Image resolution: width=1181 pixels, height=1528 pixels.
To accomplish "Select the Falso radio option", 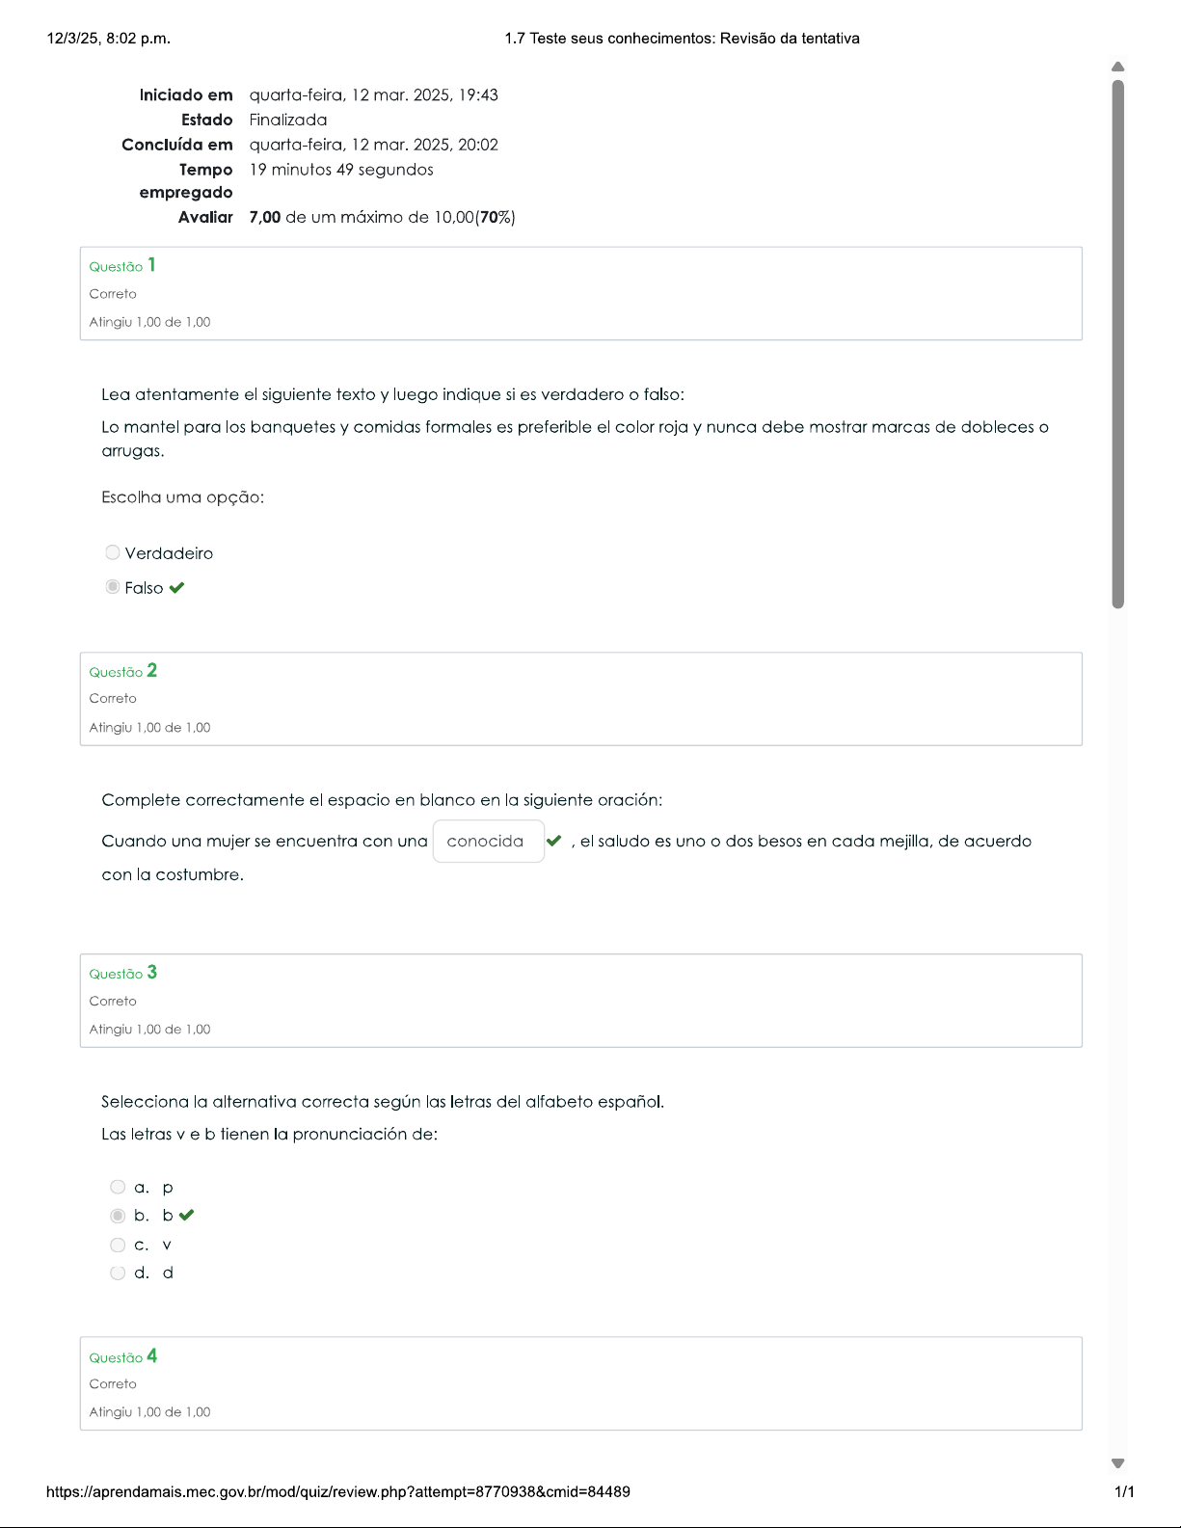I will click(x=113, y=587).
